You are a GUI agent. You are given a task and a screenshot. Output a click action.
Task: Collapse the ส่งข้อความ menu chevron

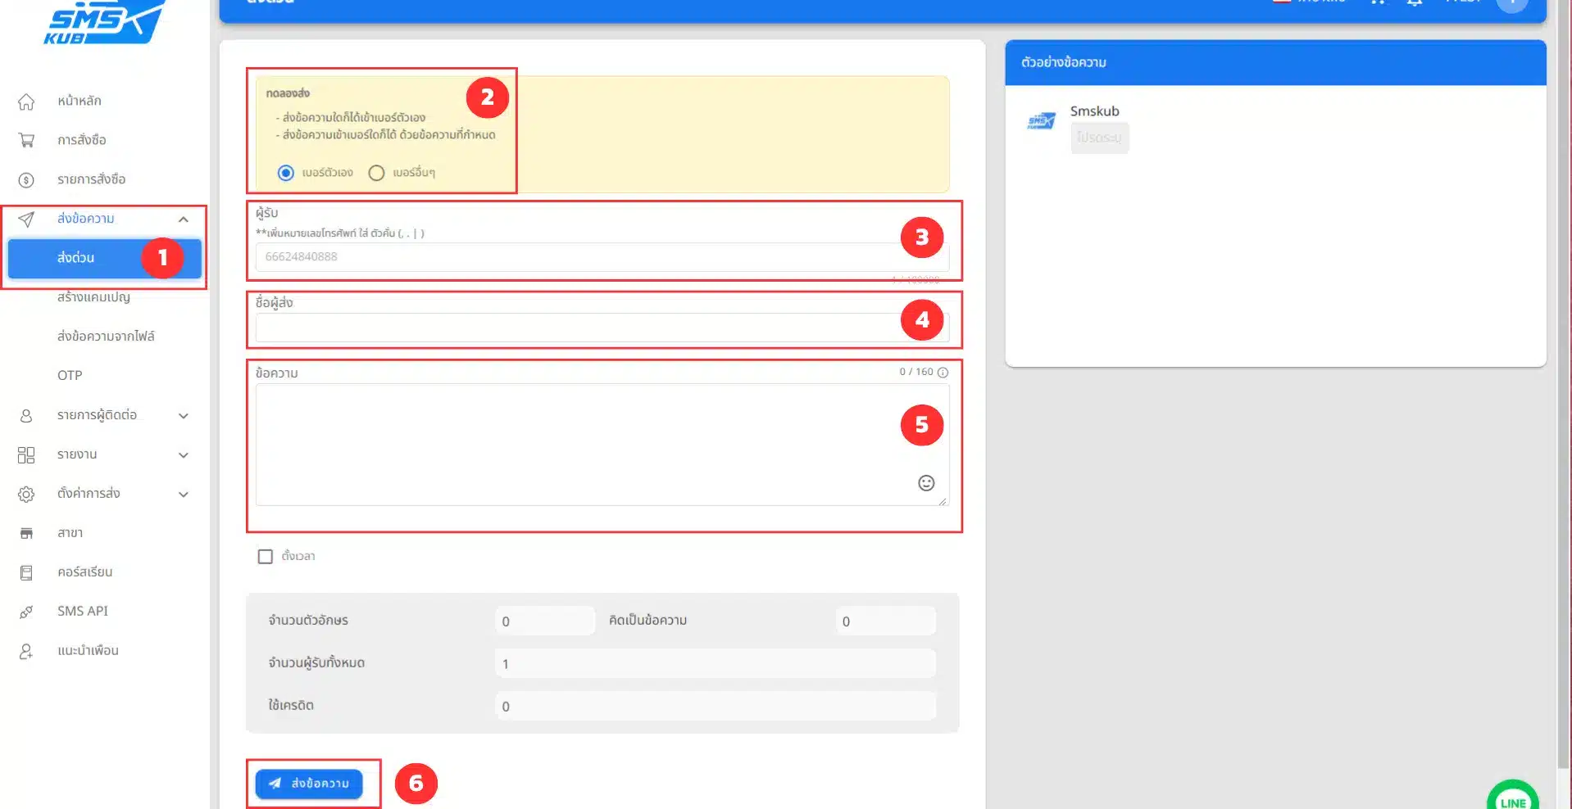click(184, 219)
